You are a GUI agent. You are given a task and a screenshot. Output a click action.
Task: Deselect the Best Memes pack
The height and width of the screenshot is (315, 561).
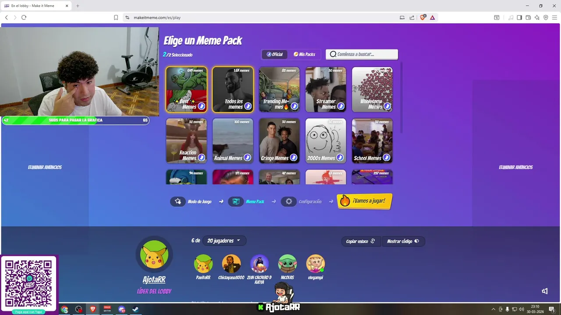click(x=186, y=90)
